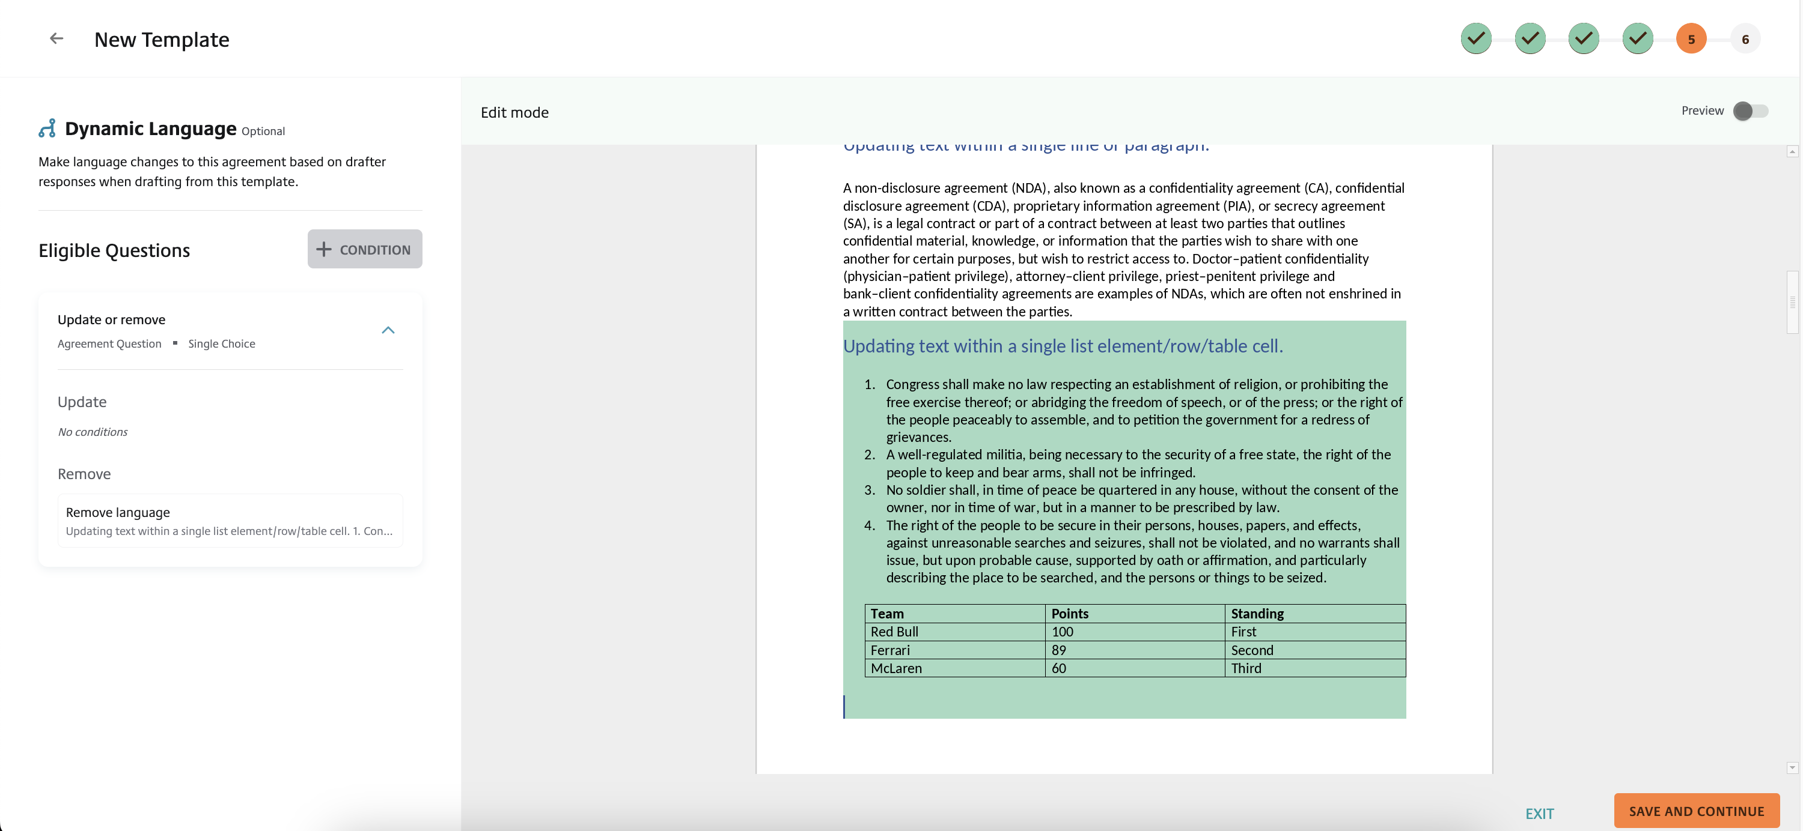Click SAVE AND CONTINUE button

[x=1697, y=811]
